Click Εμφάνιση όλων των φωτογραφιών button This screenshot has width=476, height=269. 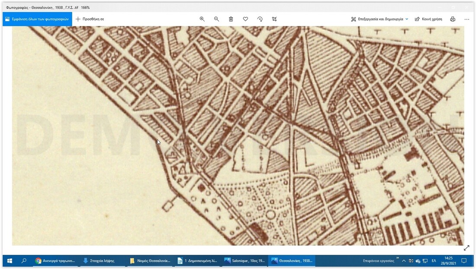tap(37, 19)
